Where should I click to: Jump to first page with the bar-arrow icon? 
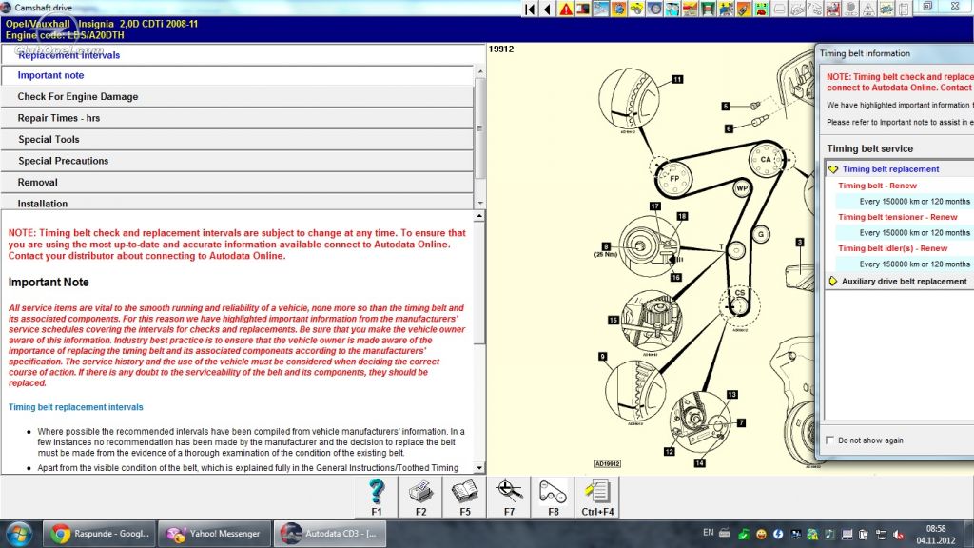[x=530, y=9]
